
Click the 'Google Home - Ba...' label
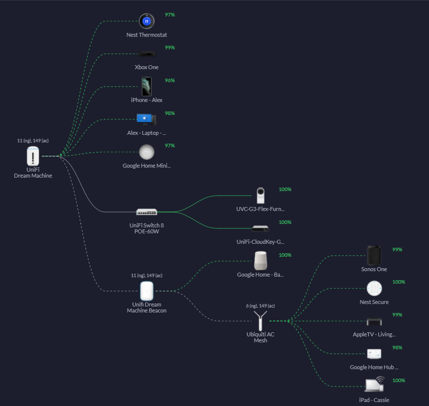tap(261, 275)
